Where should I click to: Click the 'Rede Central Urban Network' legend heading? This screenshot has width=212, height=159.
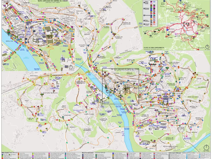point(10,153)
